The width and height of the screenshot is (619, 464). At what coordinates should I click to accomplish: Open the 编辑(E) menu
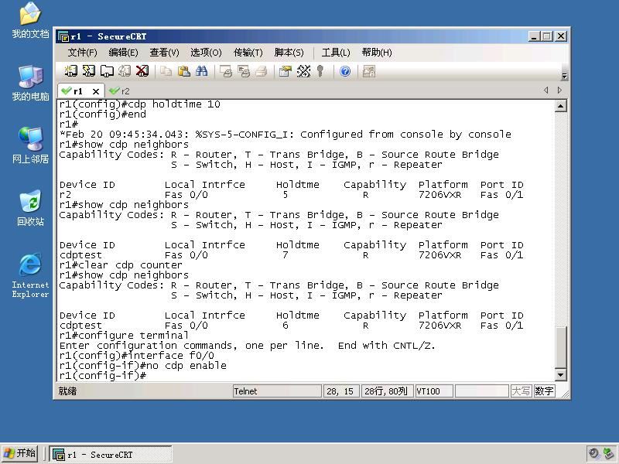pos(123,53)
